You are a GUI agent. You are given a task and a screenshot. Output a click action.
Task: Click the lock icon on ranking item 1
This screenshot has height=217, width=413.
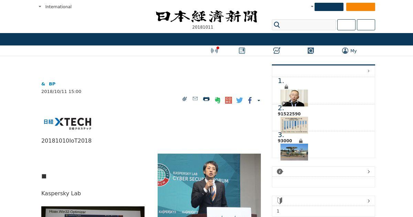point(286,87)
